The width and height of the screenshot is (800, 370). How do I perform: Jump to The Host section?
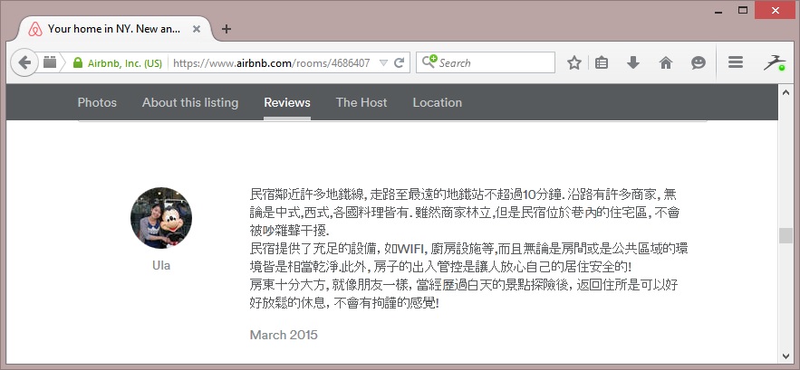click(361, 102)
